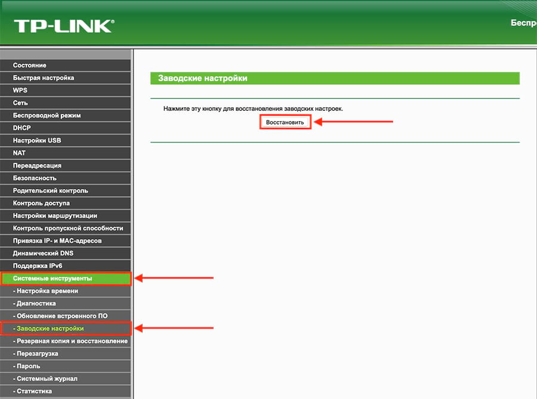
Task: Open Безопасность menu item
Action: click(x=66, y=178)
